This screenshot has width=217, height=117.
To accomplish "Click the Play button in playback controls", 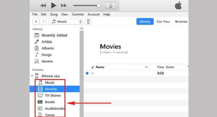I will tap(54, 5).
